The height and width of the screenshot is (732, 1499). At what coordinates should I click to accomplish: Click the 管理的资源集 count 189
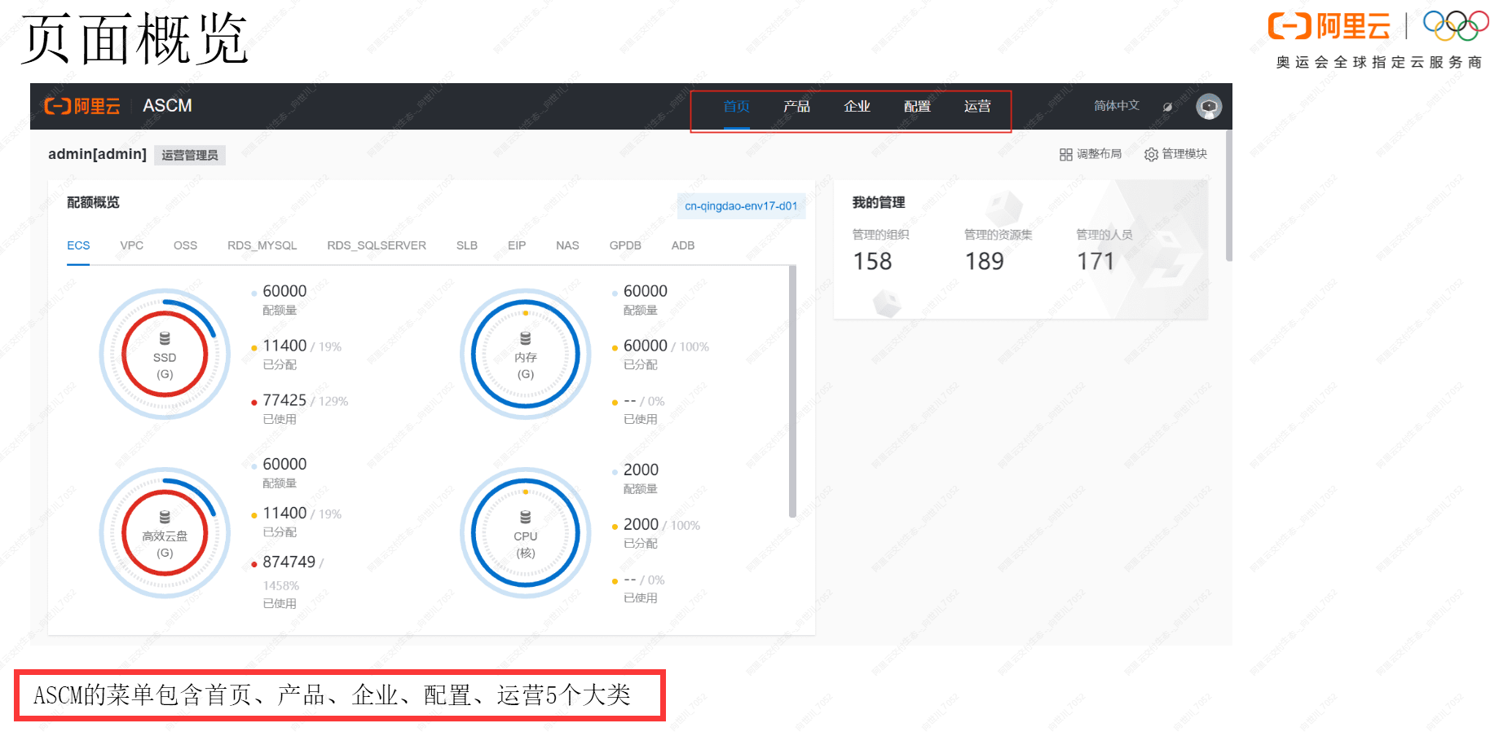click(984, 262)
